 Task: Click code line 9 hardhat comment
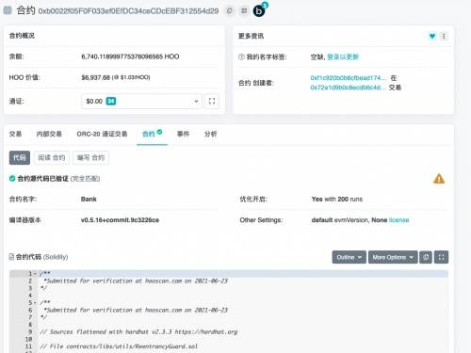coord(138,331)
